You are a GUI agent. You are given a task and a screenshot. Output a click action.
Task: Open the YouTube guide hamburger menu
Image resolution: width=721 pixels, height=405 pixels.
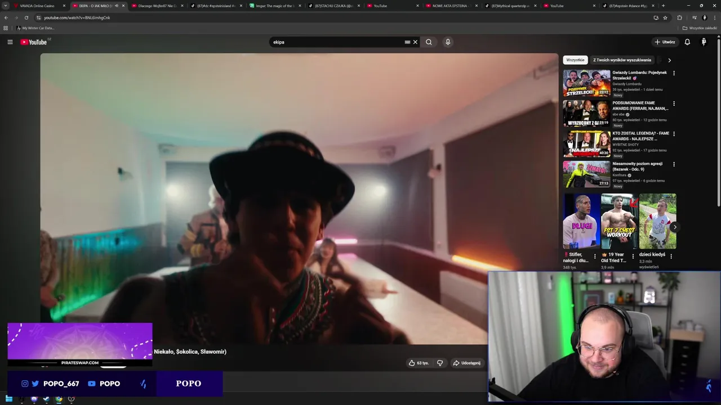tap(10, 42)
